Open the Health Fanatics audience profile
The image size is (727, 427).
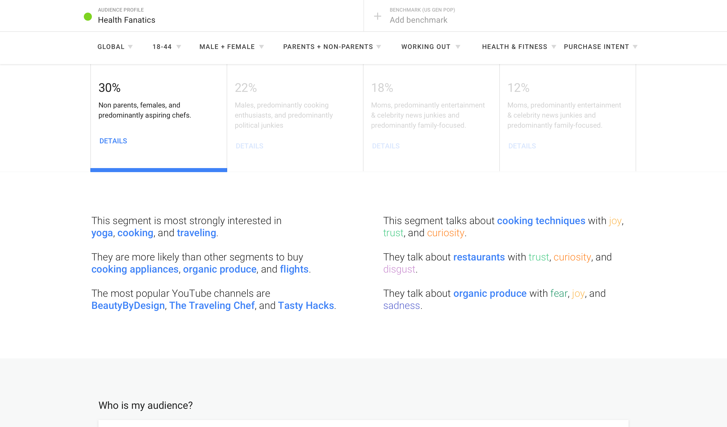tap(126, 20)
